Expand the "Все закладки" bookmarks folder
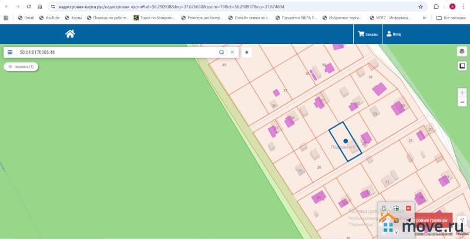 point(451,18)
